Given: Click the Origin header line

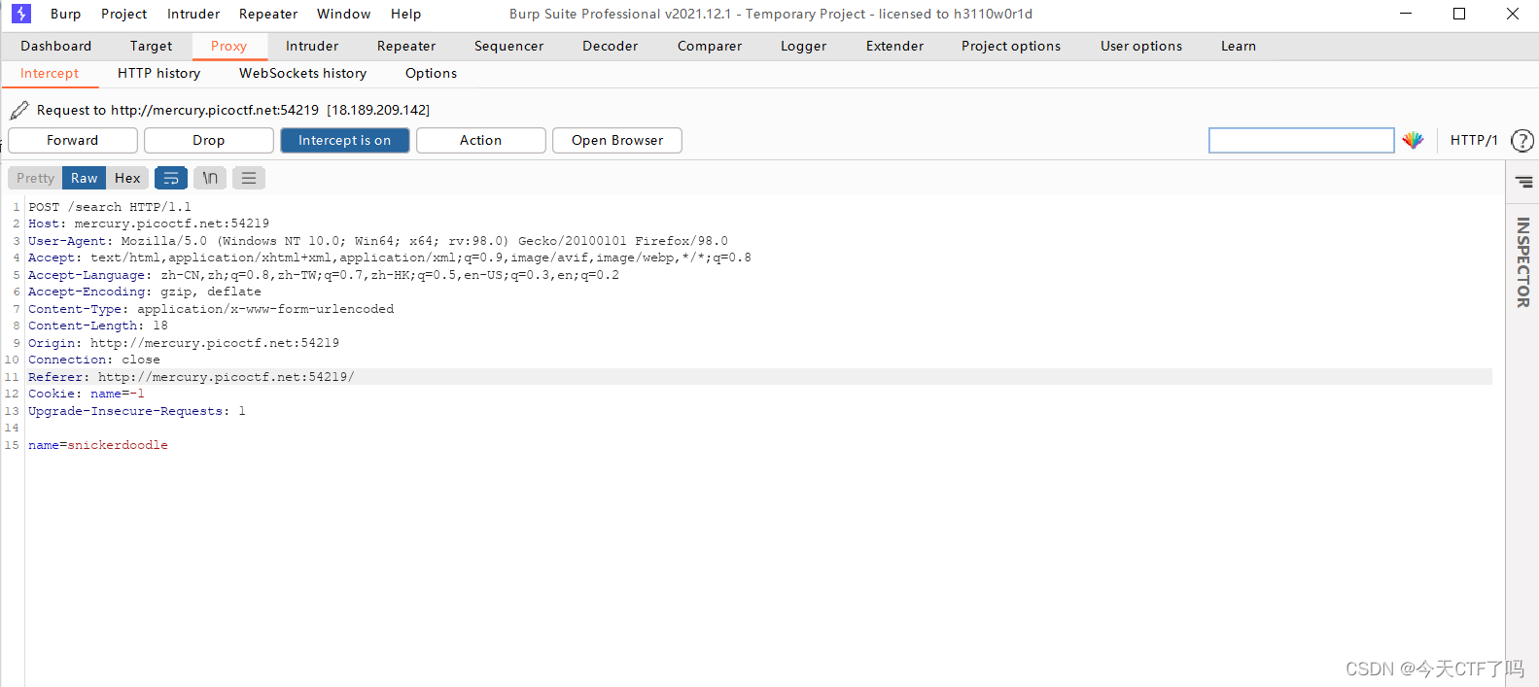Looking at the screenshot, I should [184, 343].
